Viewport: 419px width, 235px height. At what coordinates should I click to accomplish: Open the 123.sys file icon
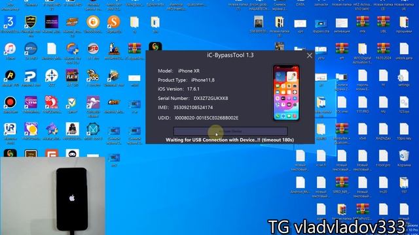[x=404, y=102]
